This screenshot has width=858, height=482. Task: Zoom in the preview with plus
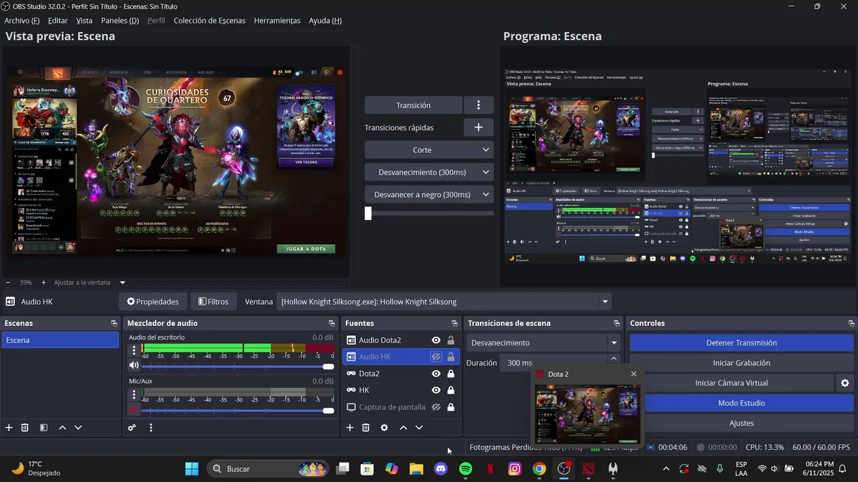[x=44, y=283]
